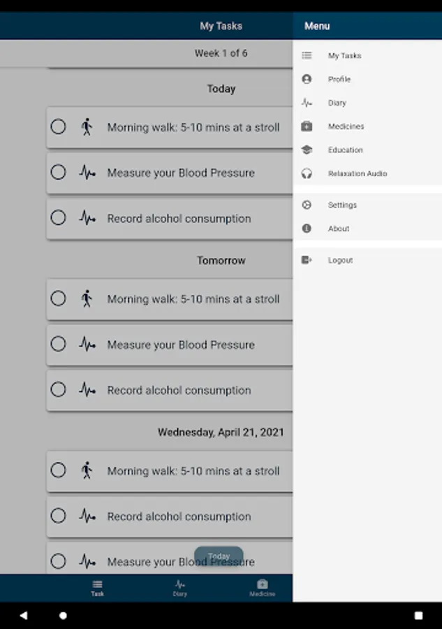Click the Settings gear icon

click(x=307, y=205)
